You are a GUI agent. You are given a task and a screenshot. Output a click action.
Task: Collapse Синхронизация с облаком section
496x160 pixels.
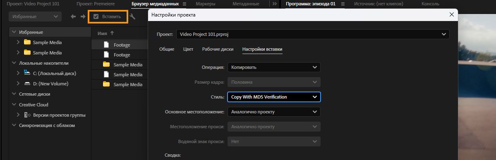(x=14, y=125)
